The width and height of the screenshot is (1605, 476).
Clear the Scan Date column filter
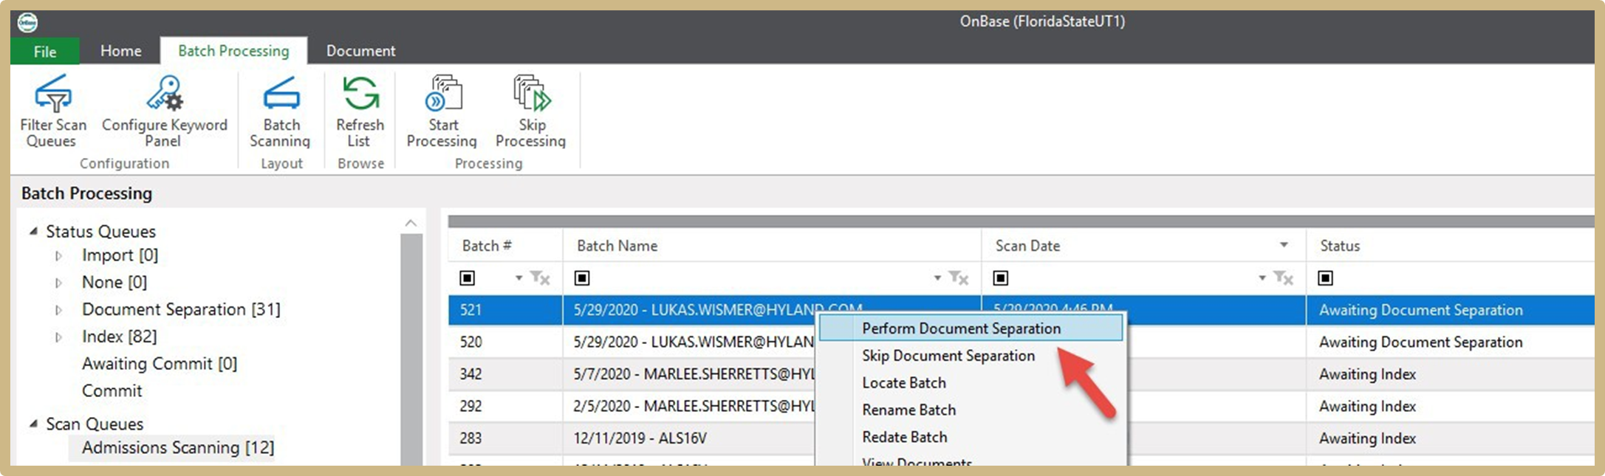1284,278
